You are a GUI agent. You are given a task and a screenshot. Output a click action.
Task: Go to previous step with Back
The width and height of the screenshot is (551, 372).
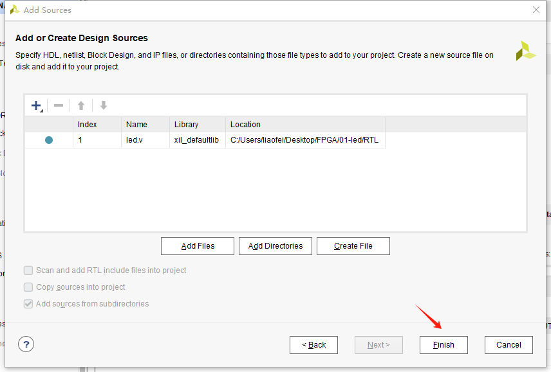pyautogui.click(x=314, y=345)
